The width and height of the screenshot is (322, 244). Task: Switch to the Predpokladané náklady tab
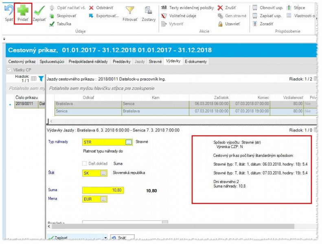coord(88,62)
